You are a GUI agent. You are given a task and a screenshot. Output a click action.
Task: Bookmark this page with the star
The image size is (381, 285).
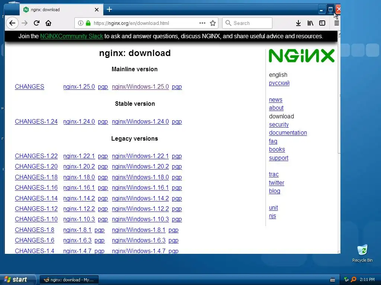tap(213, 23)
